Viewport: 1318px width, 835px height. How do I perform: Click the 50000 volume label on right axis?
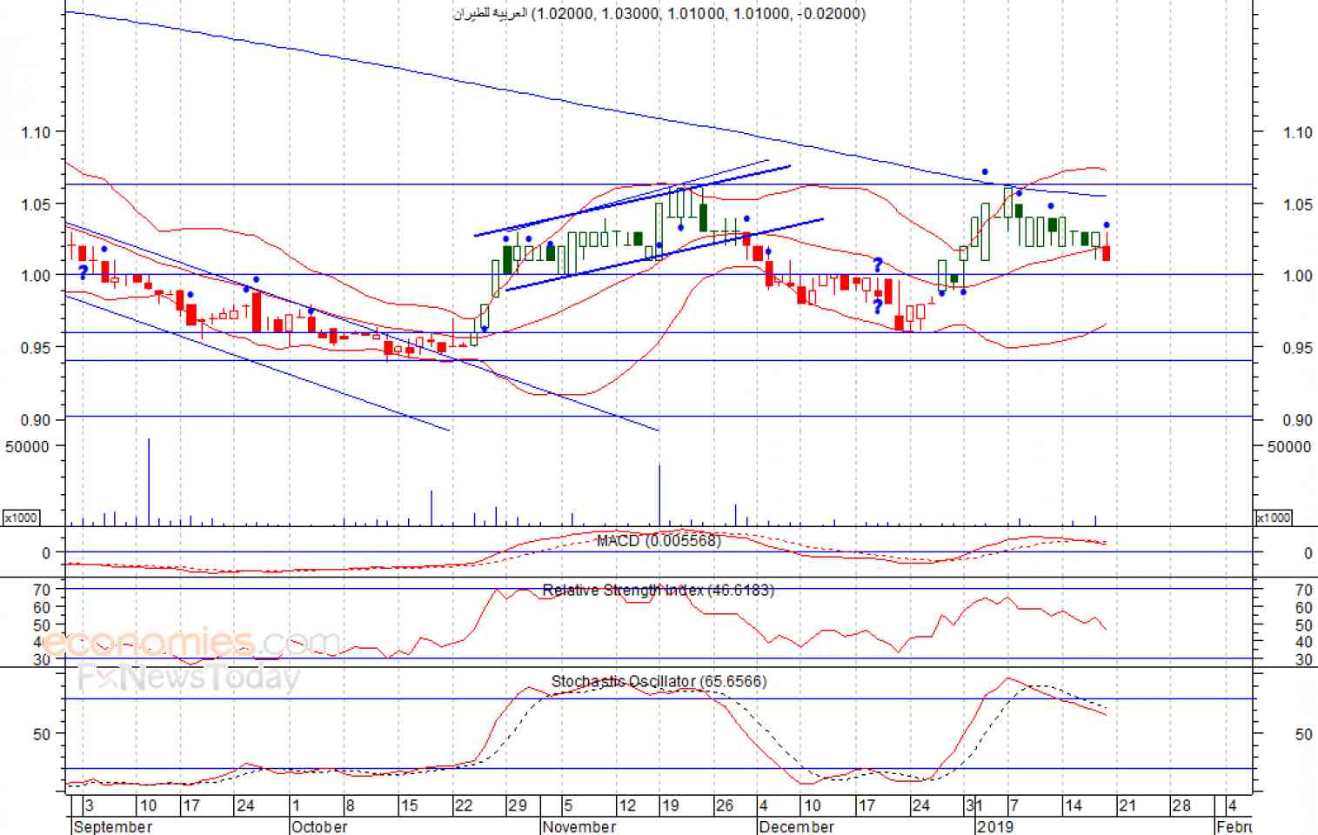[1289, 446]
